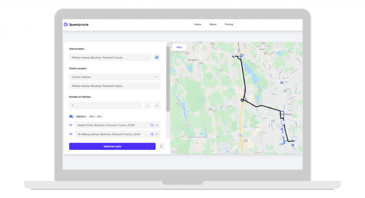The image size is (365, 198).
Task: Click map marker 4 near Brockton
Action: (283, 122)
